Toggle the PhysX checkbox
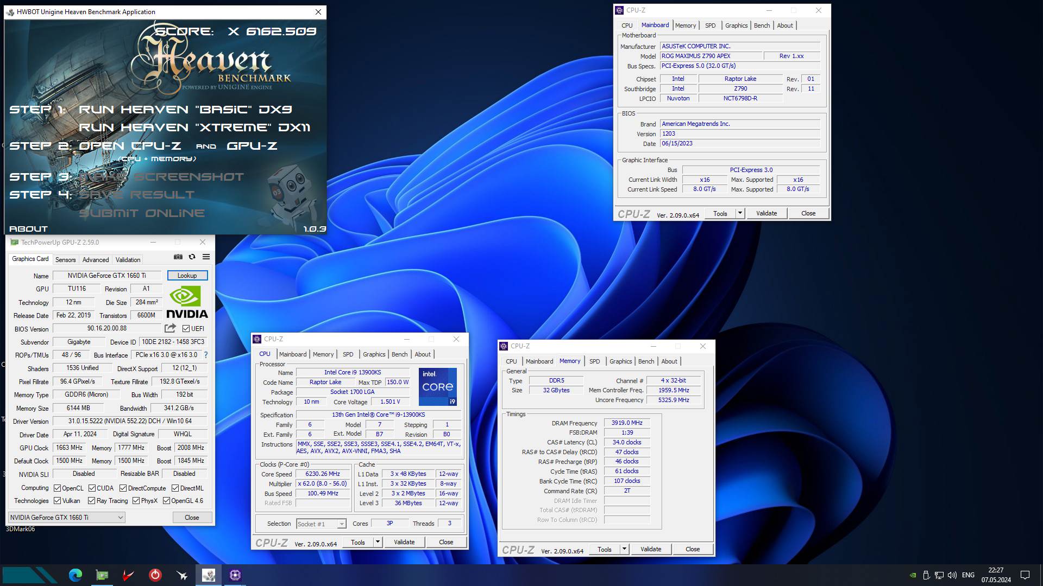1043x586 pixels. pos(136,501)
